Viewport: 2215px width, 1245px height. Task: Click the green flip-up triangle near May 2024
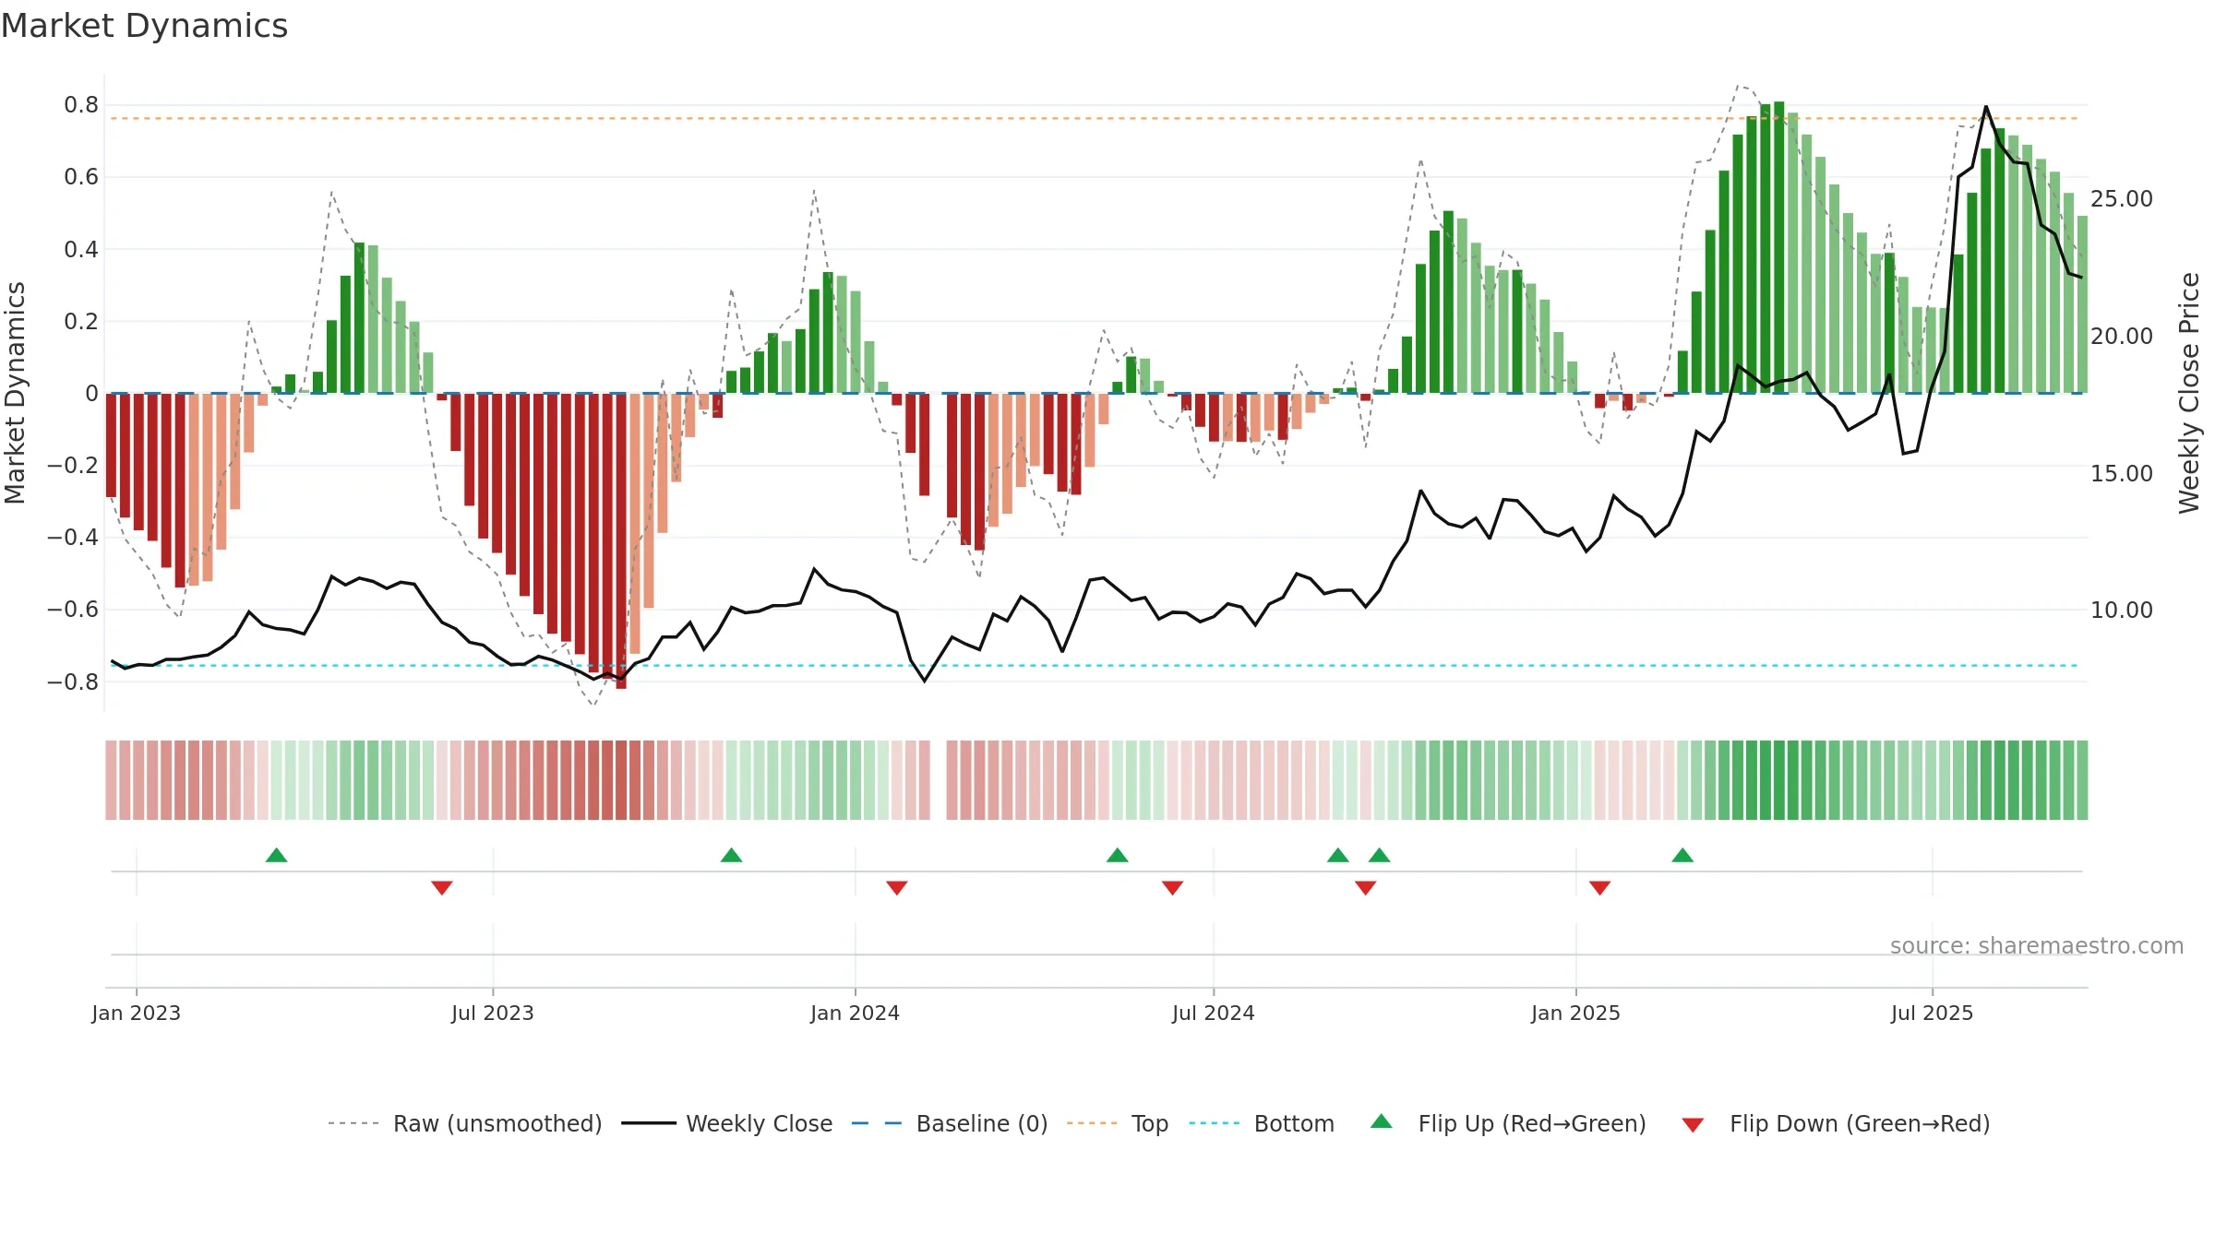(1117, 855)
